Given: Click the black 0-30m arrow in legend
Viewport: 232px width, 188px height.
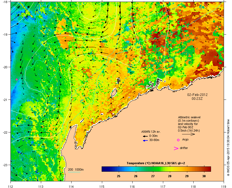Looking at the screenshot, I should tap(145, 136).
